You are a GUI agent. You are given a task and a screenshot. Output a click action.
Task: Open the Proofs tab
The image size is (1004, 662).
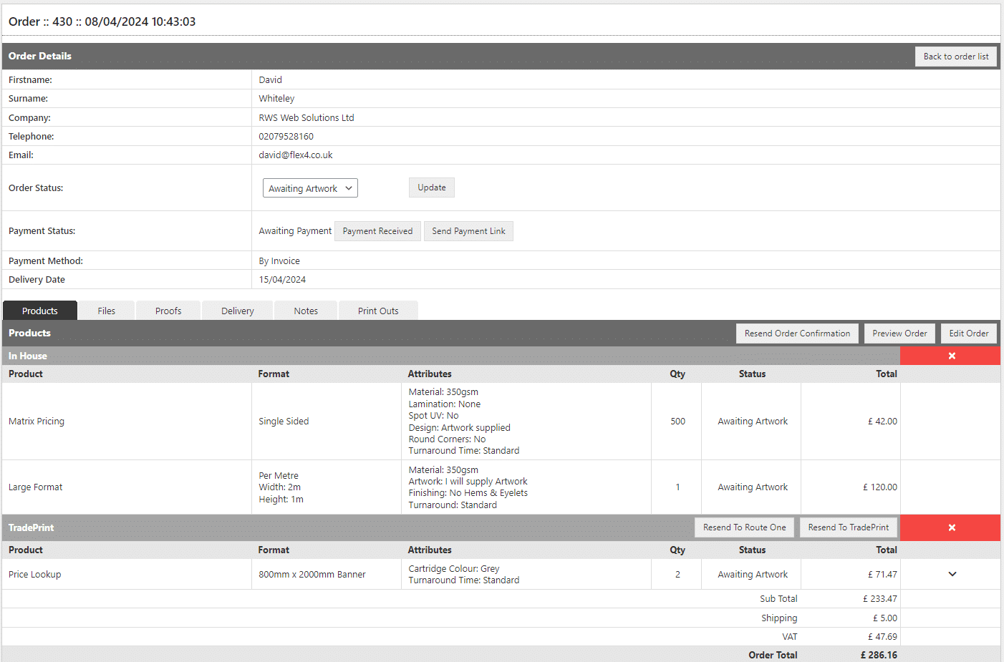pyautogui.click(x=168, y=311)
